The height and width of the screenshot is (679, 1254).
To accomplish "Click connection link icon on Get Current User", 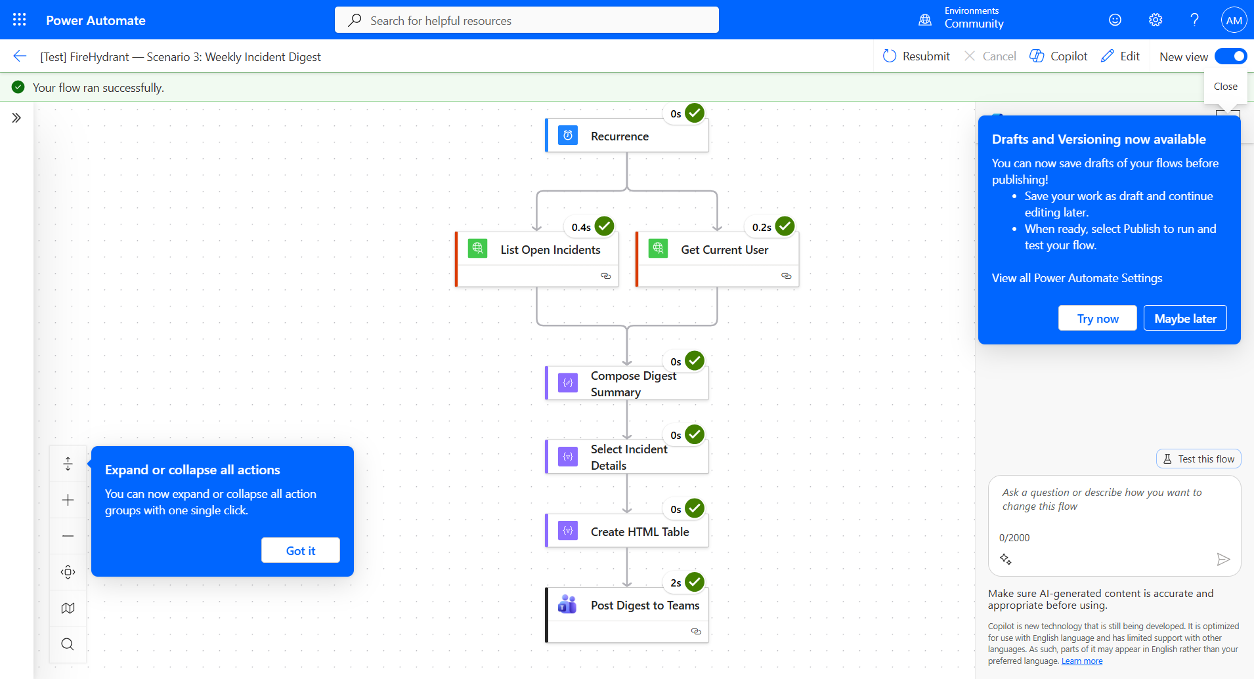I will point(786,276).
